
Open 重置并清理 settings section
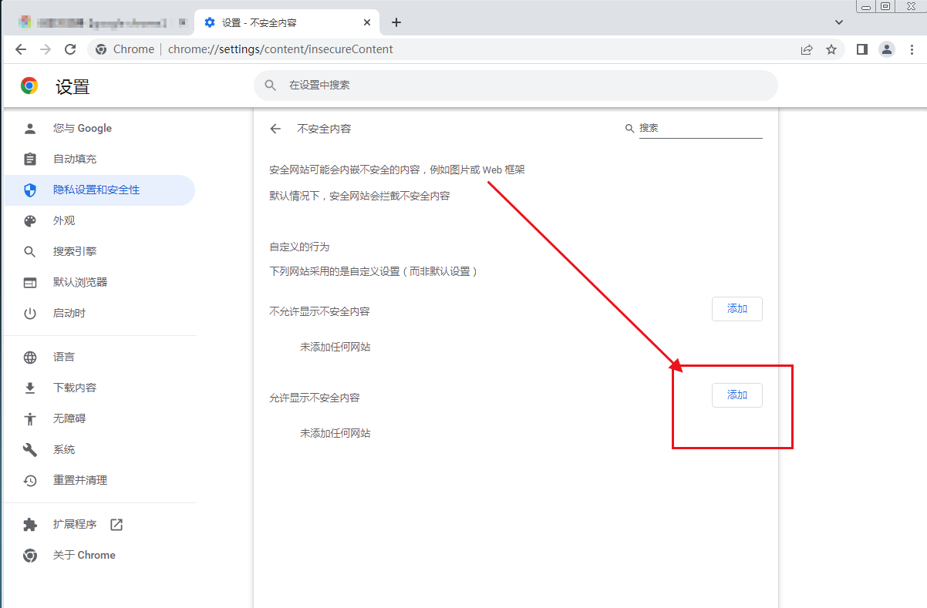pos(99,480)
